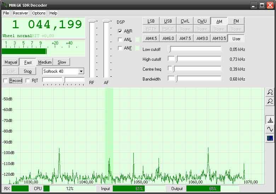Set AGC to Medium
276x194 pixels.
point(45,62)
